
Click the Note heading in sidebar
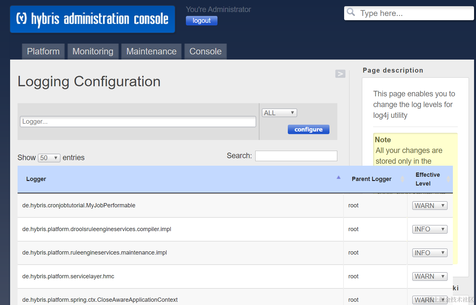click(x=383, y=140)
